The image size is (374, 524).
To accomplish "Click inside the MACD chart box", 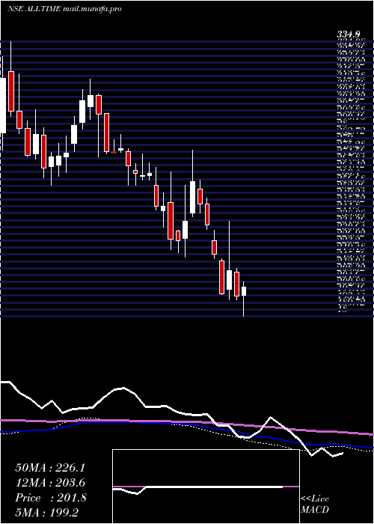I will 206,487.
